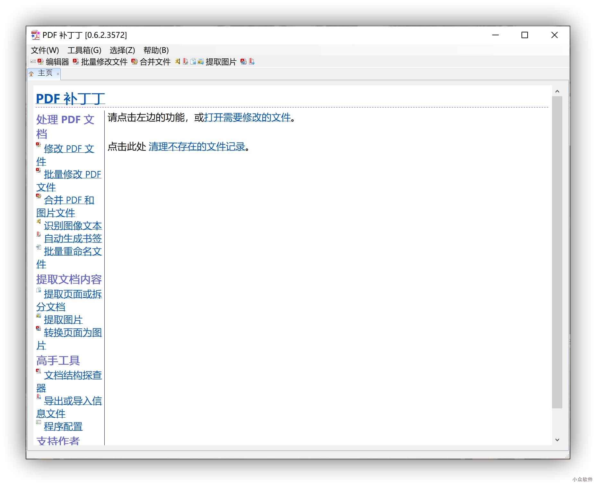
Task: Open the 程序配置 link in the sidebar
Action: tap(63, 426)
